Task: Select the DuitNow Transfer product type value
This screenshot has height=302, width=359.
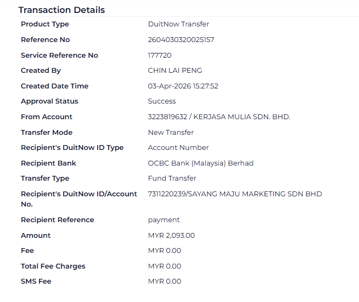Action: [x=178, y=24]
